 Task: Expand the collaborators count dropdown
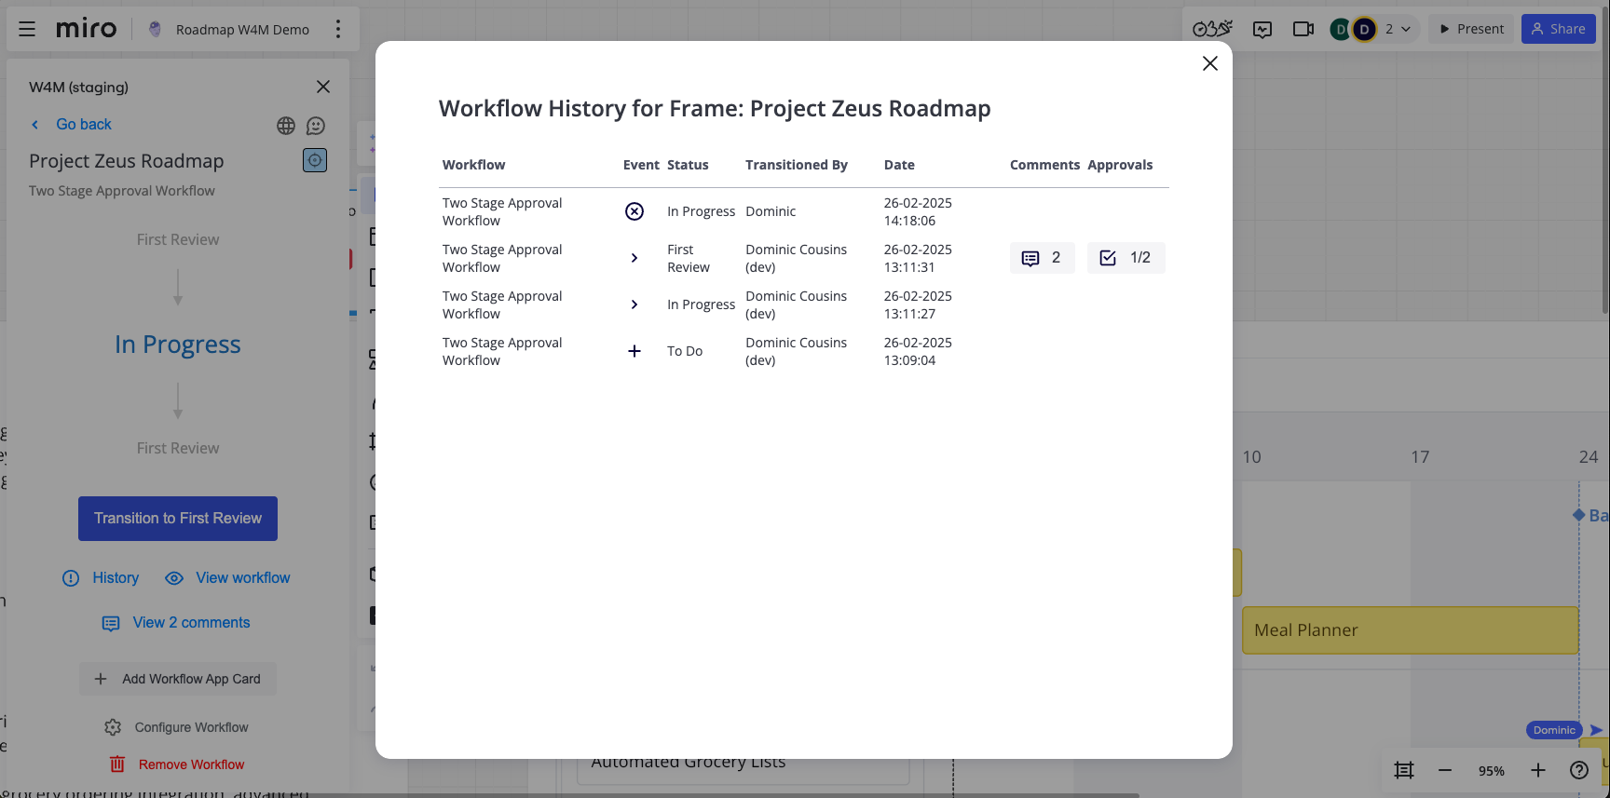coord(1398,29)
